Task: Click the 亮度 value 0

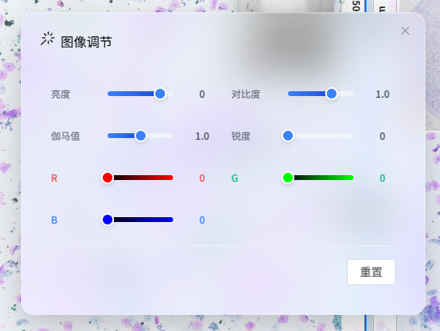Action: (202, 94)
